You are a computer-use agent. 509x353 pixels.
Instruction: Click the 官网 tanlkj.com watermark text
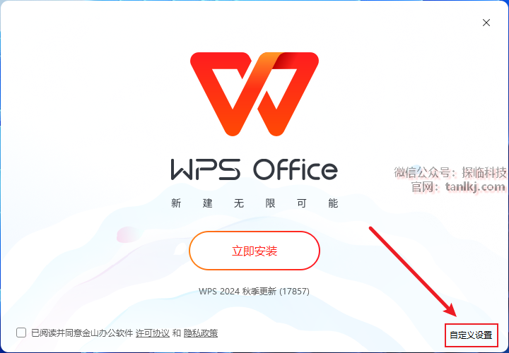458,186
